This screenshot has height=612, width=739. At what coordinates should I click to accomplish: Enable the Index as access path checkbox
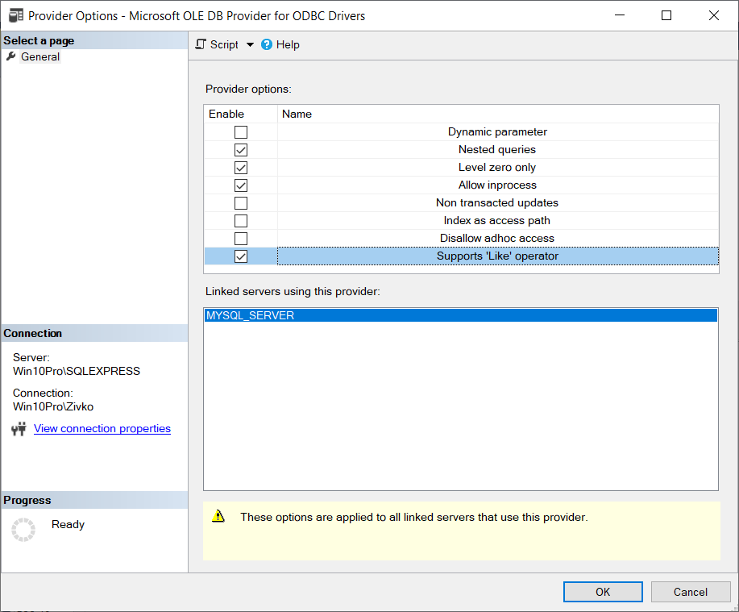click(x=241, y=221)
